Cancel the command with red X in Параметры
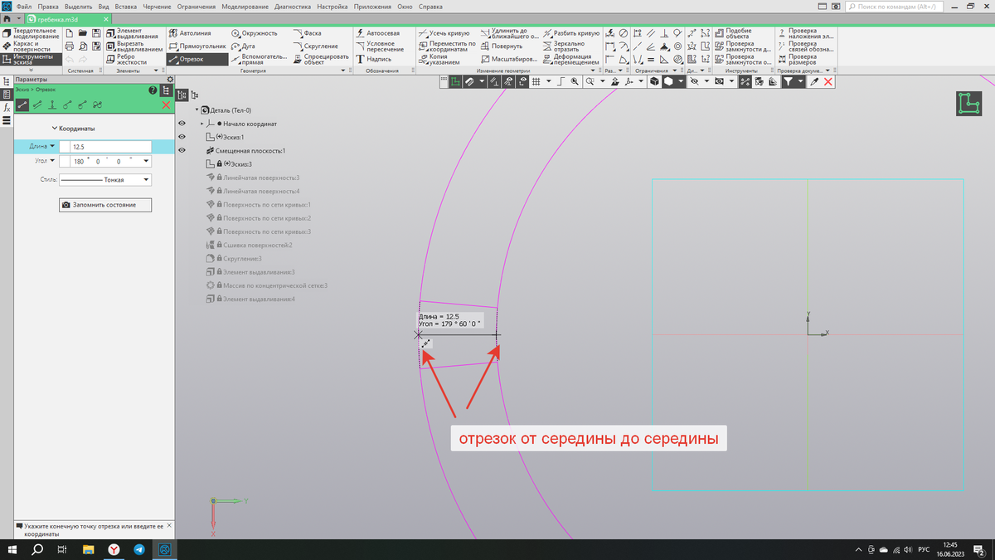 point(167,105)
